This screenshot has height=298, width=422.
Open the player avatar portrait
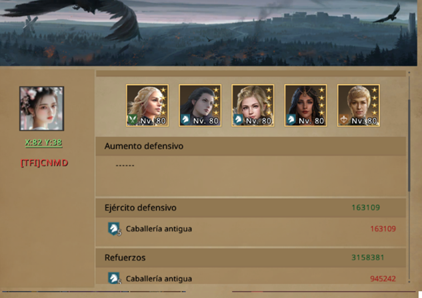(x=42, y=108)
